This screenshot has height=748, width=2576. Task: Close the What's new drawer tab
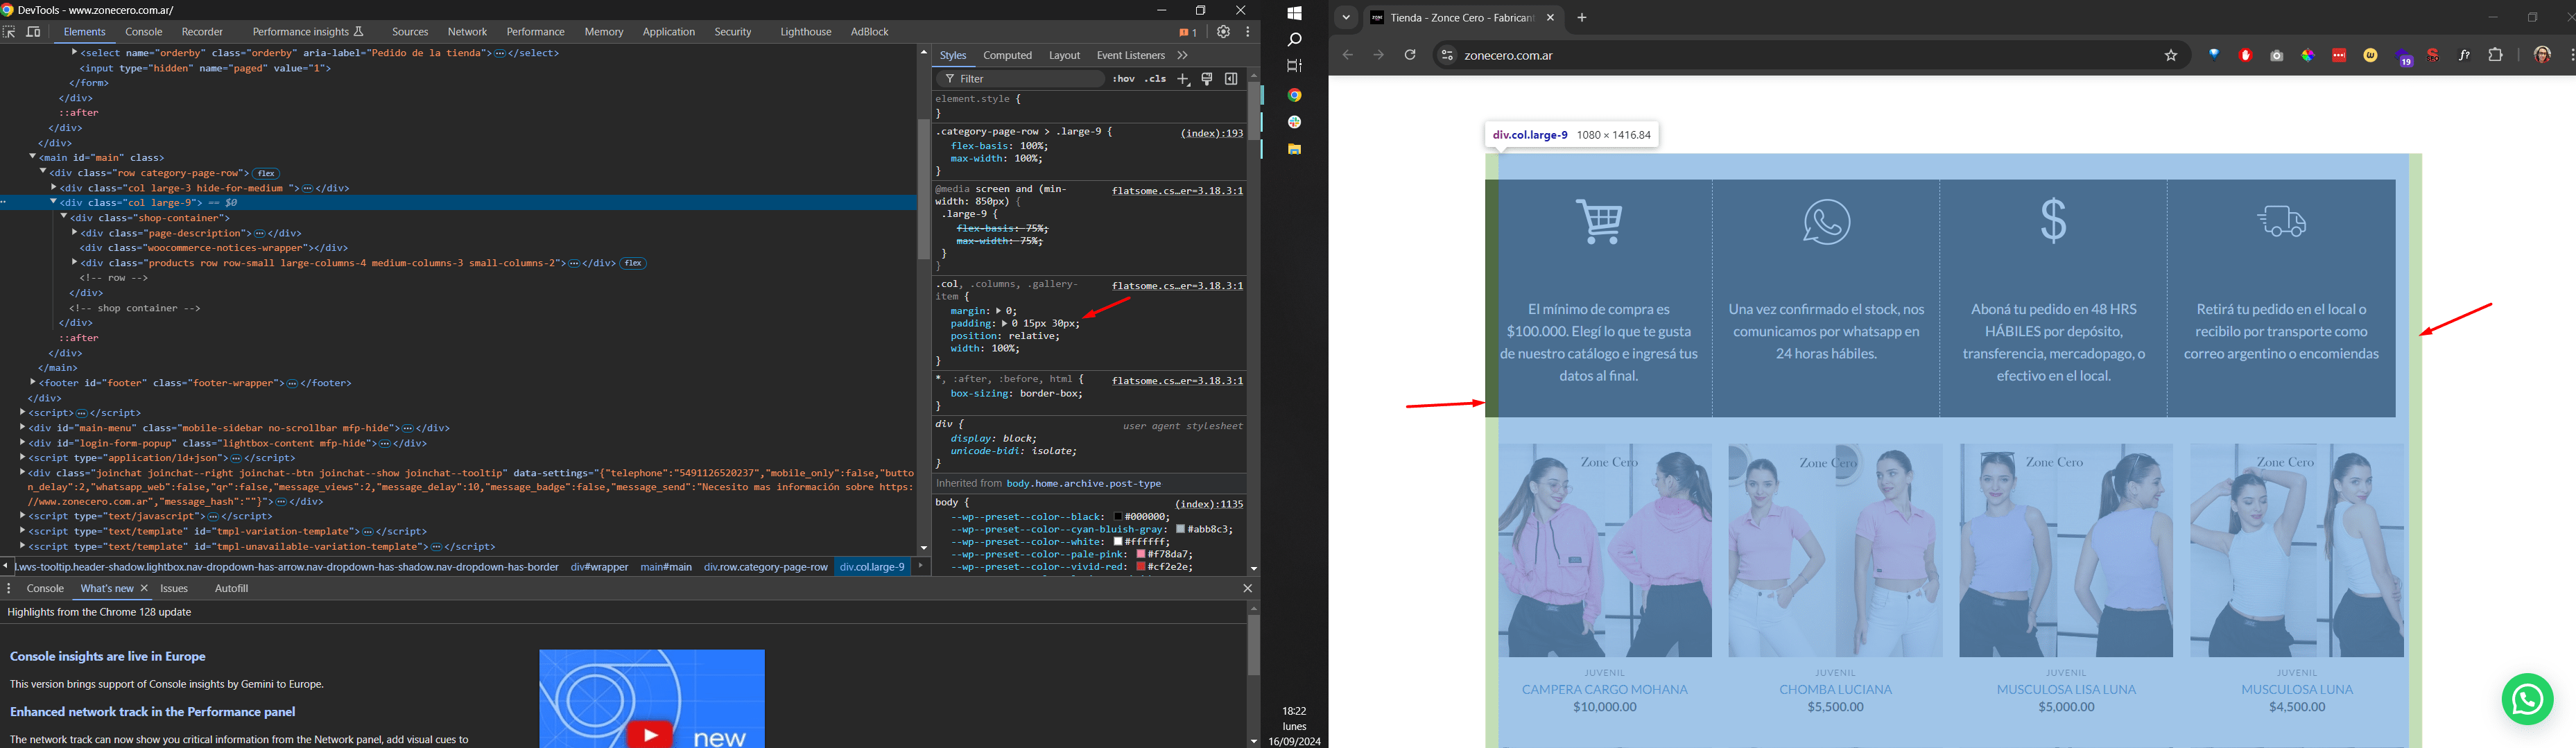point(145,589)
